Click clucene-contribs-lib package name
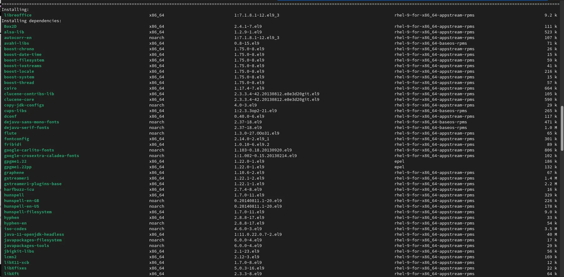This screenshot has width=564, height=277. (x=29, y=94)
